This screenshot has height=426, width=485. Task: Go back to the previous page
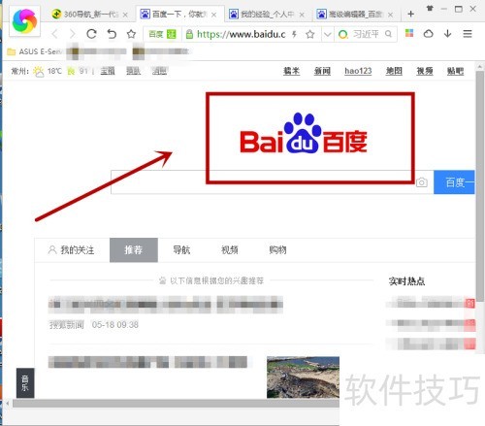tap(55, 34)
